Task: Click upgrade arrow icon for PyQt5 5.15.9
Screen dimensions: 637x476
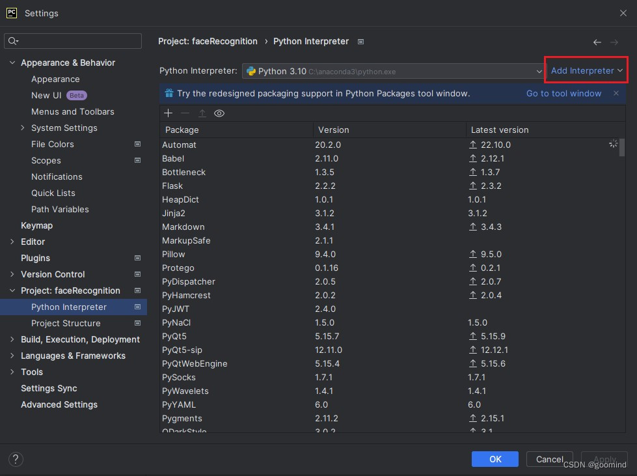Action: pos(473,336)
